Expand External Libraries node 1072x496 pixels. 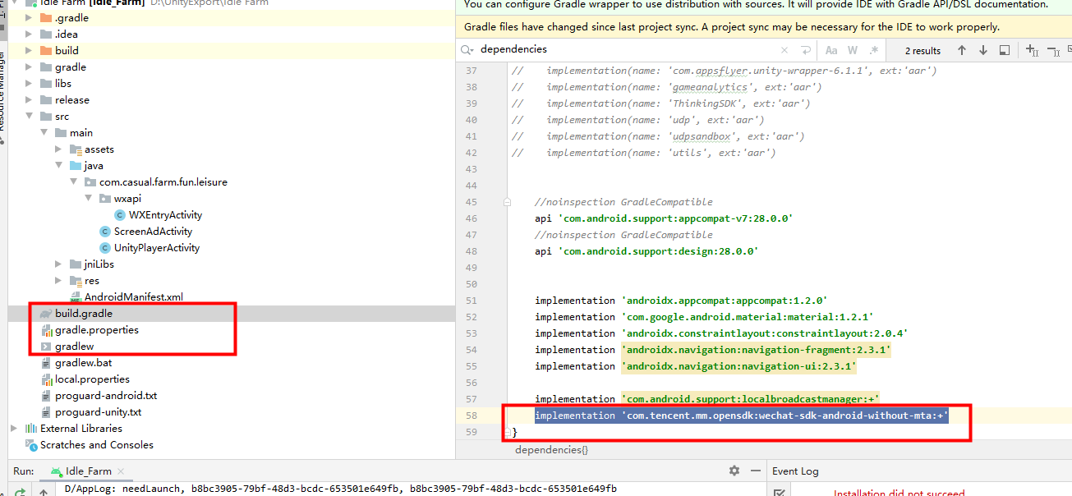[x=14, y=429]
